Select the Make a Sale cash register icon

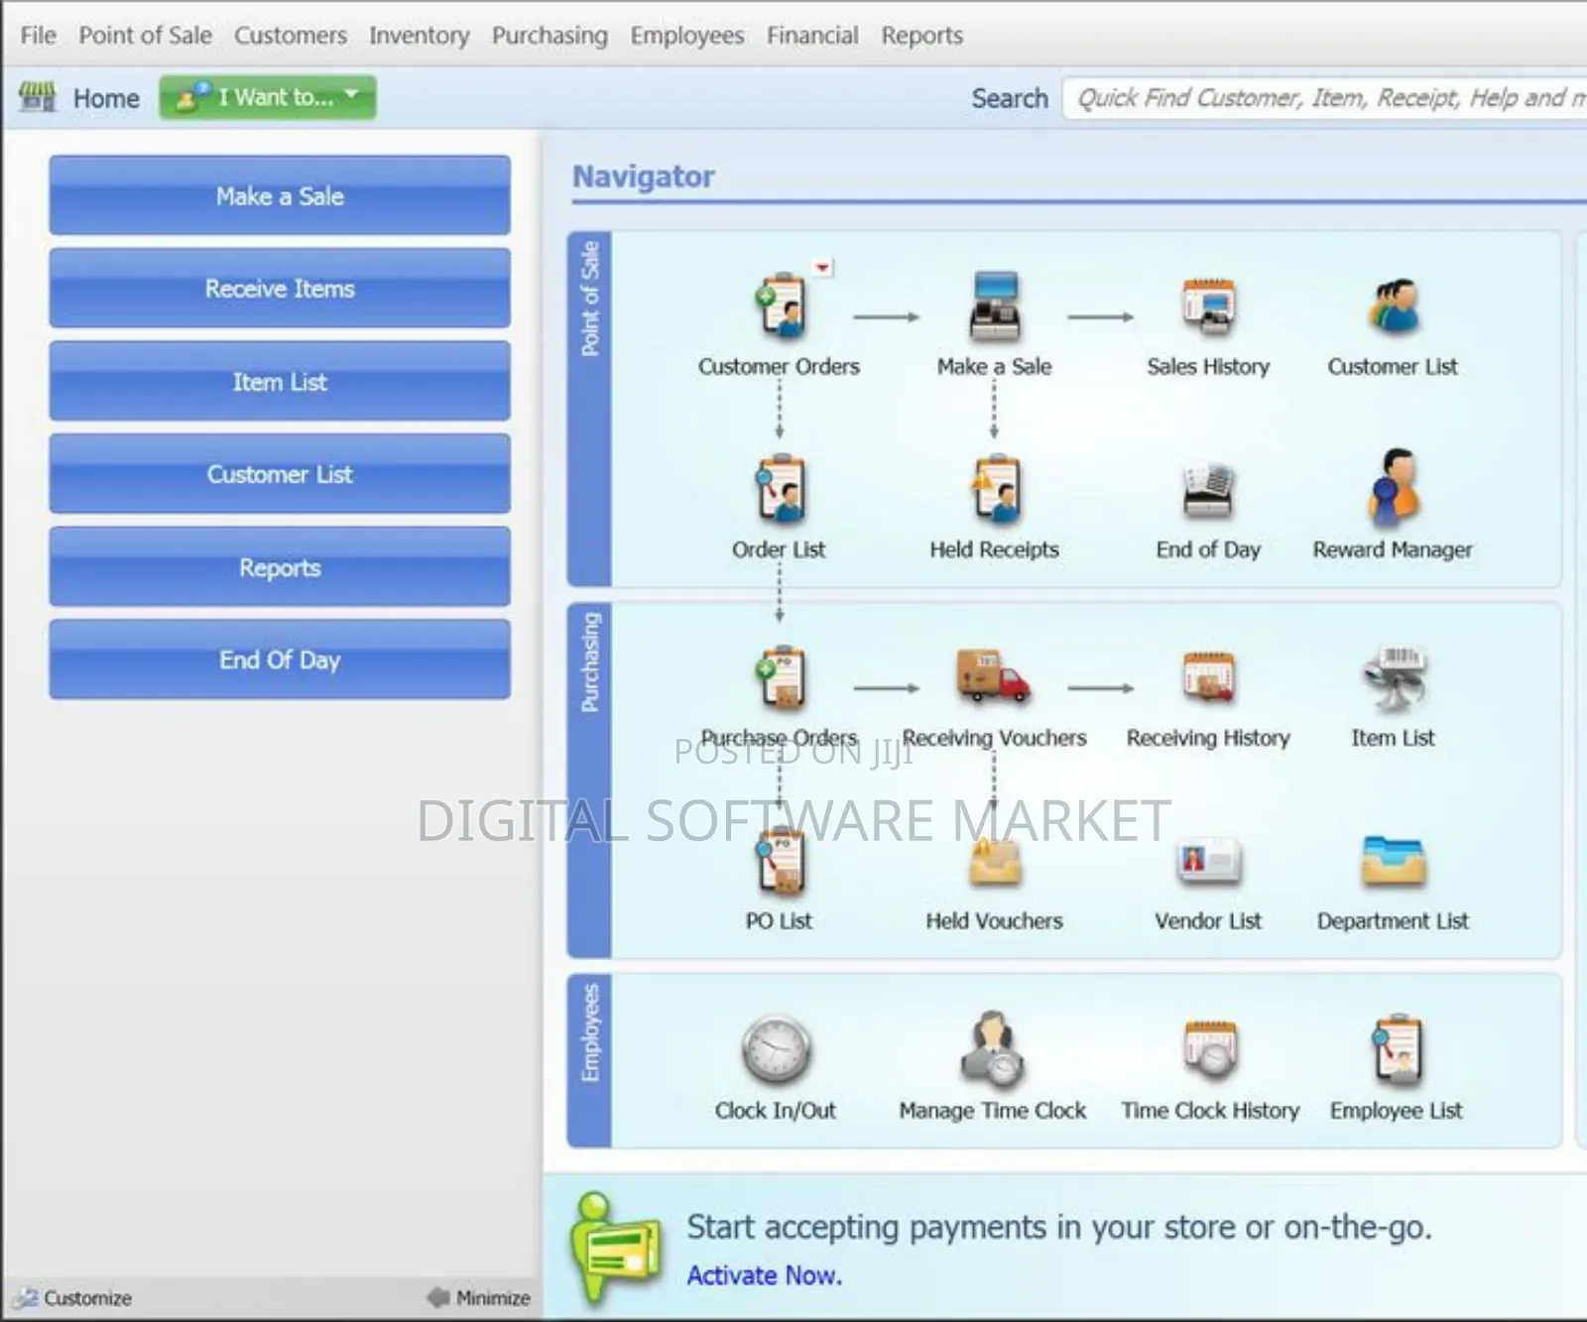(995, 307)
